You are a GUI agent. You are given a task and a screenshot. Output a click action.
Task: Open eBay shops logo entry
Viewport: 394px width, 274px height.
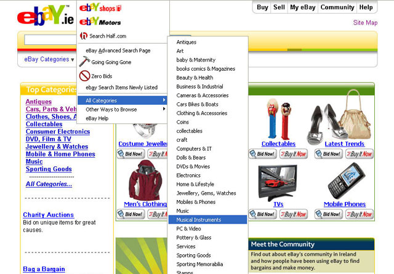pos(100,8)
